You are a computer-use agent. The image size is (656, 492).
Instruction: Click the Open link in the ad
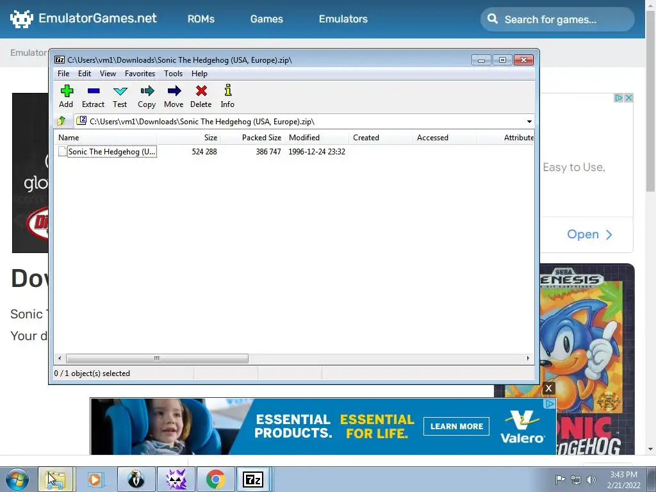(x=589, y=234)
